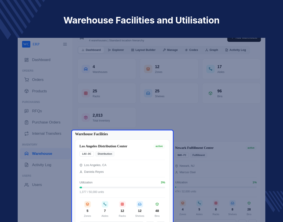Click the WC logo icon
Image resolution: width=283 pixels, height=222 pixels.
tap(26, 44)
